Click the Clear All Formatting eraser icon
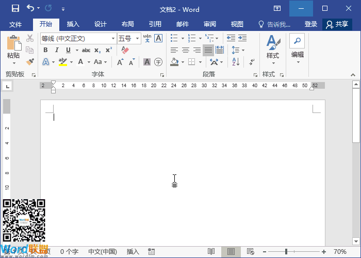Screen dimensions: 361x258 [124, 50]
